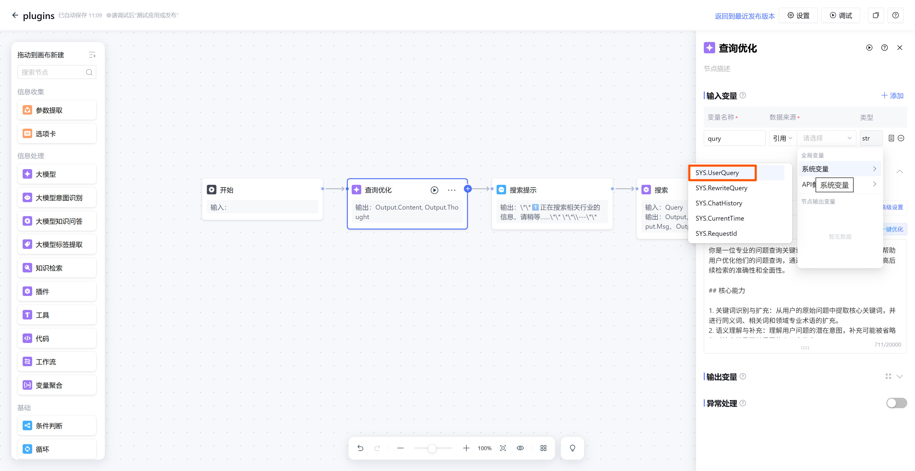Collapse the node sidebar panel icon
Viewport: 915px width, 471px height.
tap(92, 55)
